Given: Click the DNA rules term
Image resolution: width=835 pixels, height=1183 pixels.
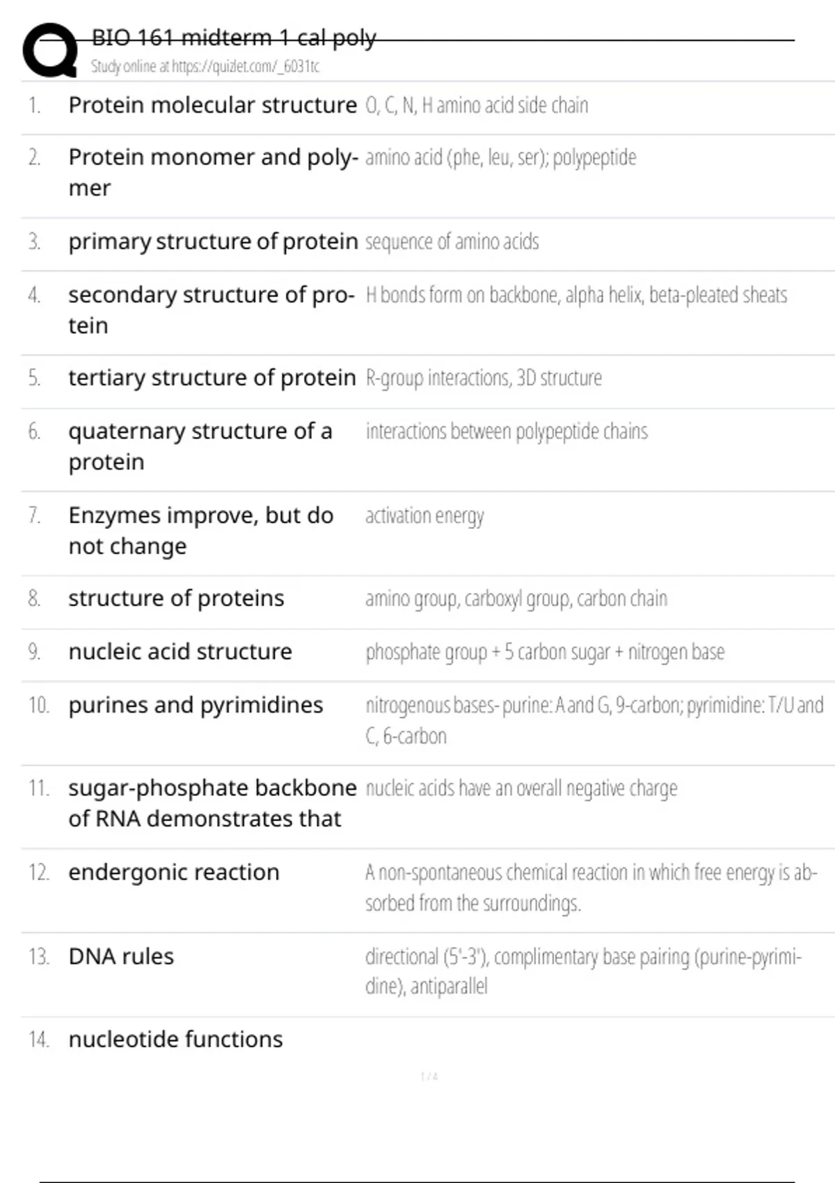Looking at the screenshot, I should pyautogui.click(x=121, y=956).
